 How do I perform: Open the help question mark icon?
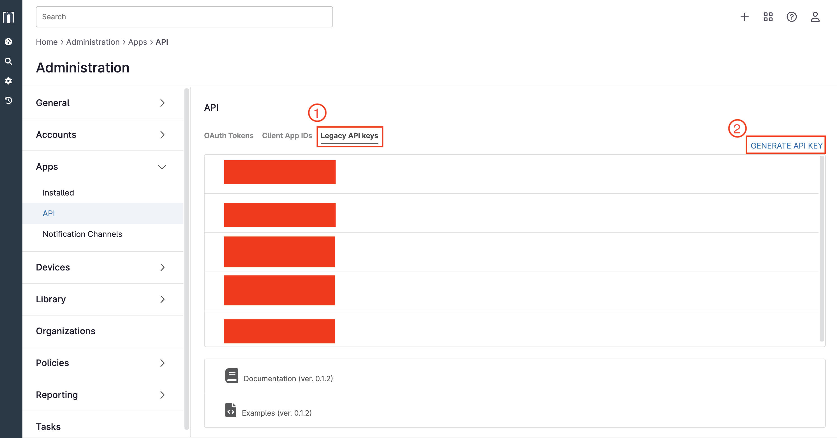pyautogui.click(x=792, y=17)
